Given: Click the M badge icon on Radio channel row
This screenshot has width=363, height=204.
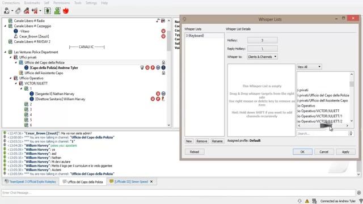Looking at the screenshot, I should [x=163, y=20].
